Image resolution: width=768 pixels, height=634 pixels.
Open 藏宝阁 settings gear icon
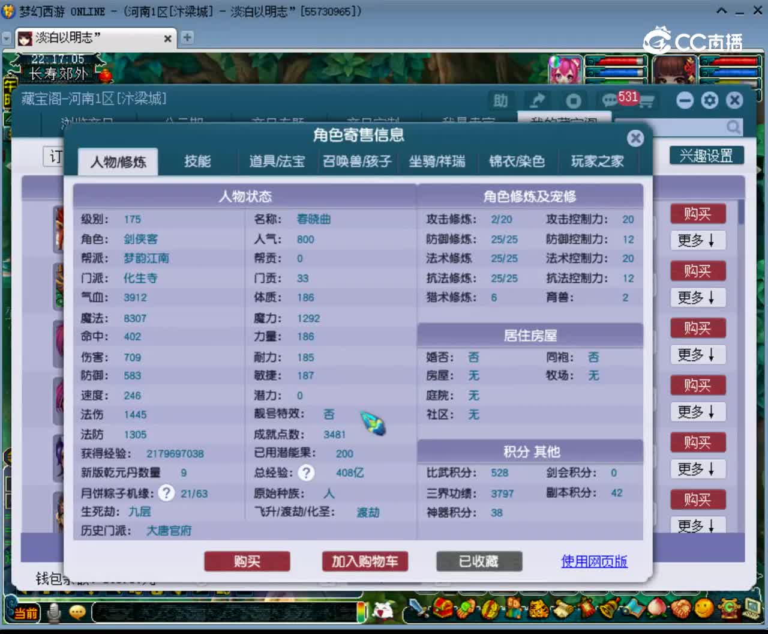point(710,100)
